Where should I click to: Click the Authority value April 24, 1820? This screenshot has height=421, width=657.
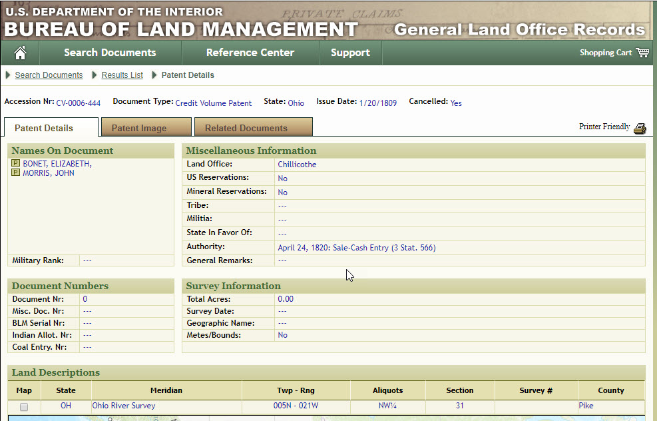357,248
